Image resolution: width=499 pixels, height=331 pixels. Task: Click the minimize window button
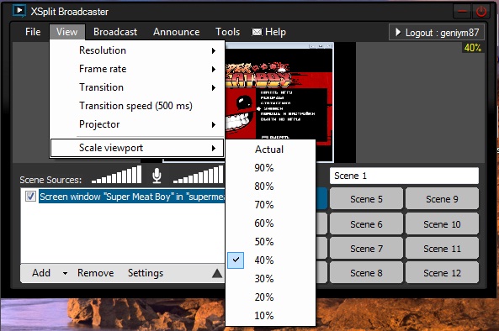coord(462,12)
